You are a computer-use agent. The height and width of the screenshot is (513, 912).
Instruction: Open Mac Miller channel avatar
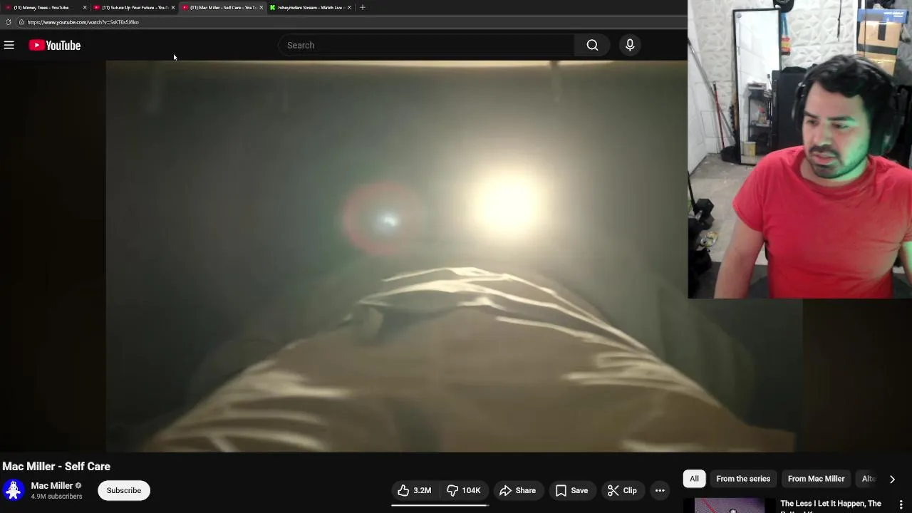tap(14, 490)
